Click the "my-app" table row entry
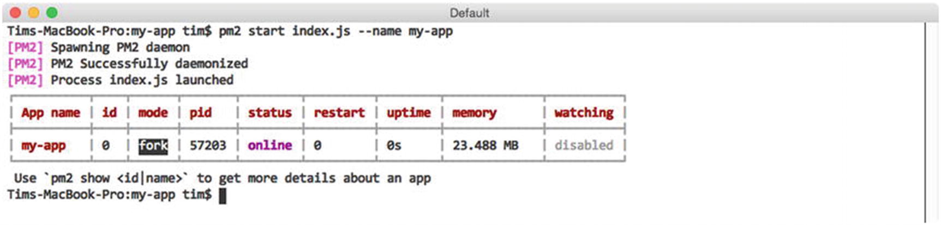The image size is (941, 225). click(43, 146)
